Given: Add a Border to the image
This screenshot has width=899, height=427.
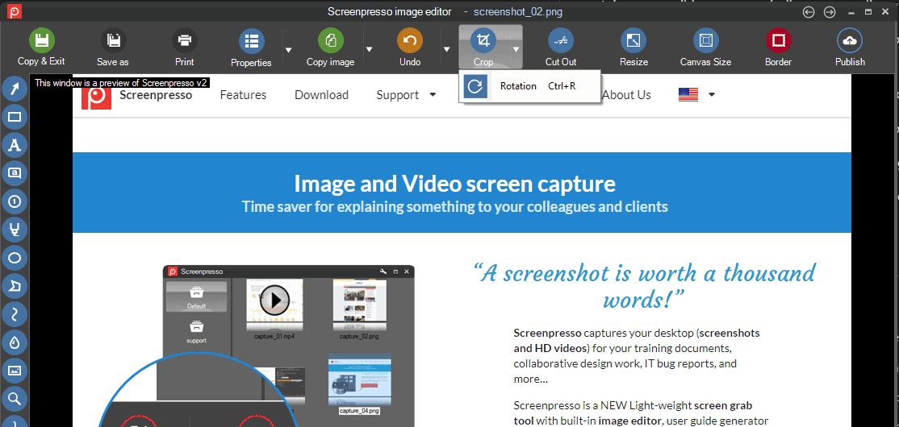Looking at the screenshot, I should [x=778, y=48].
